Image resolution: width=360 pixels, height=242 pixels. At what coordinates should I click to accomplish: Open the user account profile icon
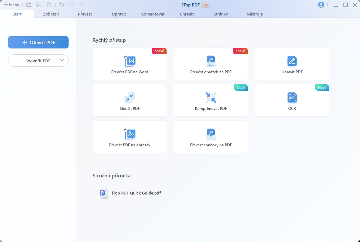[321, 5]
